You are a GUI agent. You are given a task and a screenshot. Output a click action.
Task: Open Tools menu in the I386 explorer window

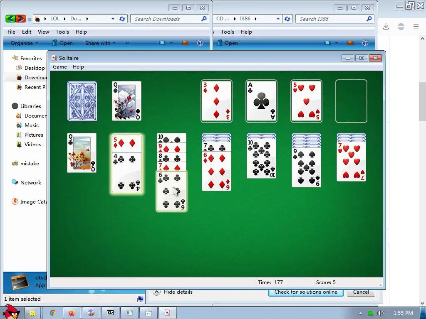click(x=228, y=32)
